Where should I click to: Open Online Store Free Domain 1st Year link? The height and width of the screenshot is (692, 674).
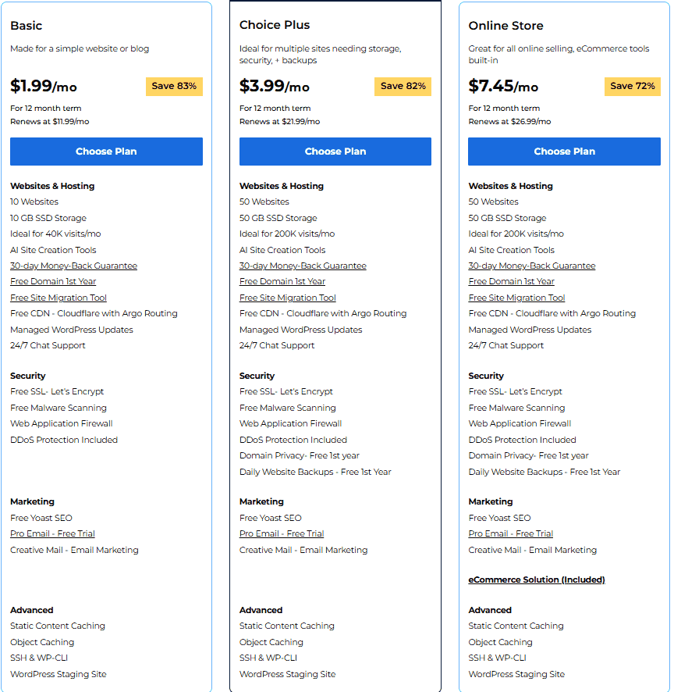511,282
